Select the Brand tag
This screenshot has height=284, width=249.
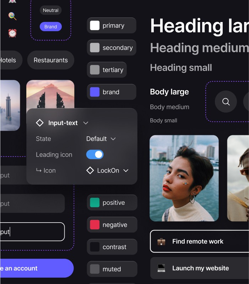click(50, 27)
